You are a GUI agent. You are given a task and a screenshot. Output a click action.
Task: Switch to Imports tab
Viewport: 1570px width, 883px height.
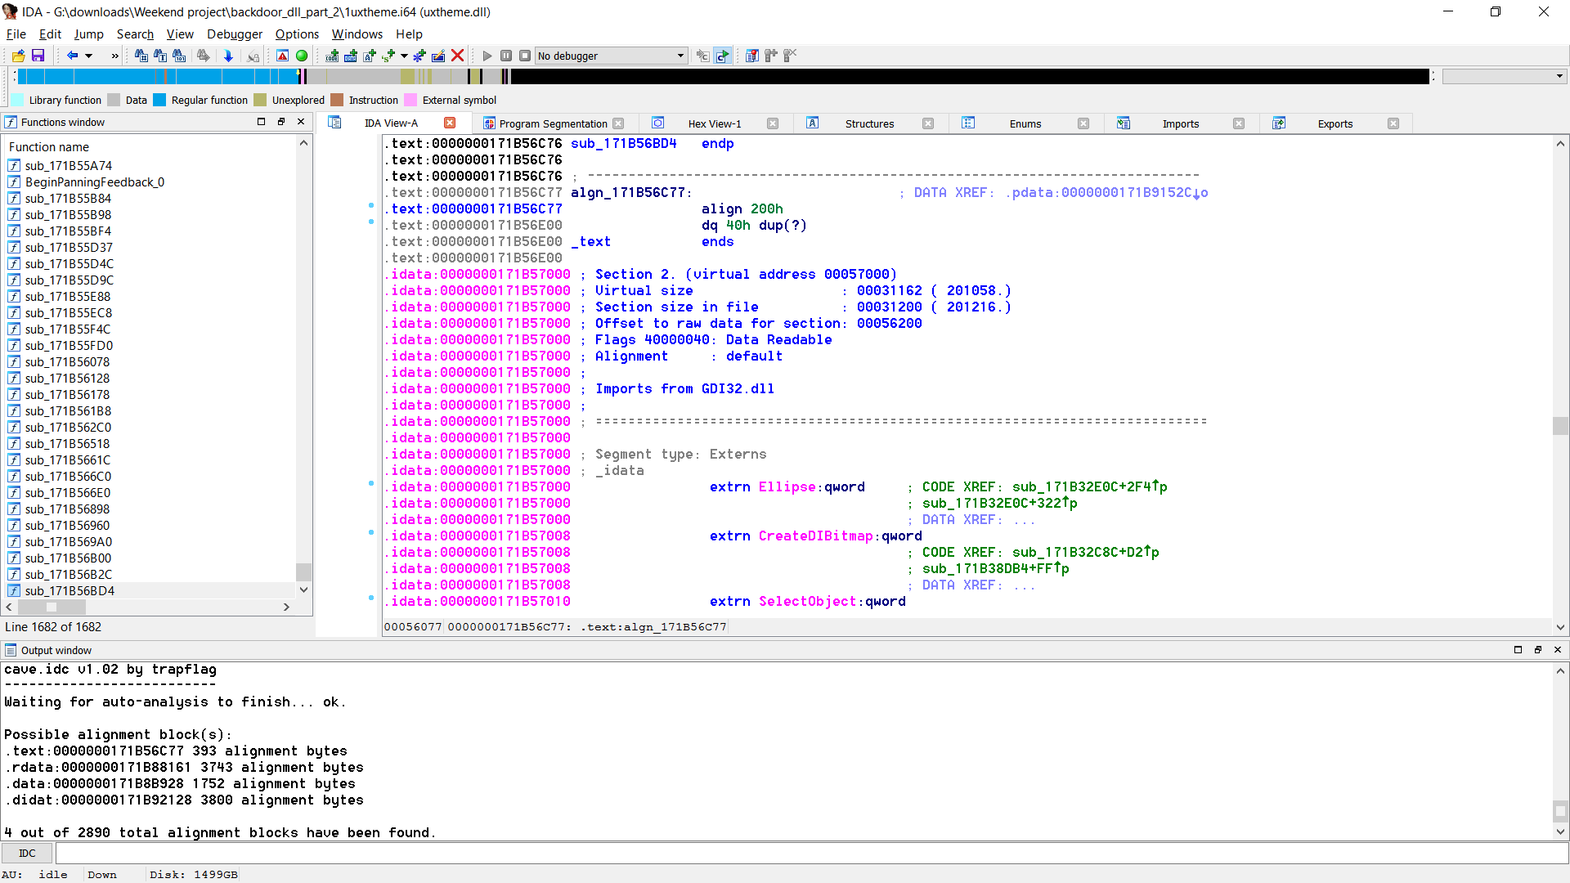click(1181, 123)
